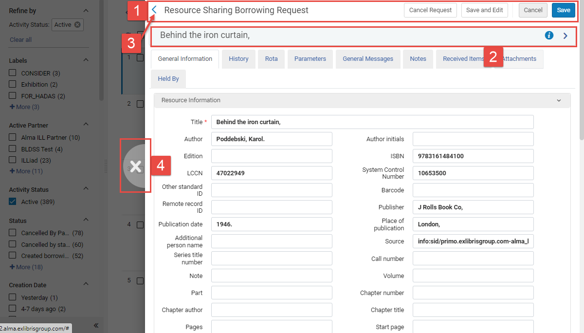Click the Clear all link
Screen dimensions: 584x333
click(x=20, y=40)
